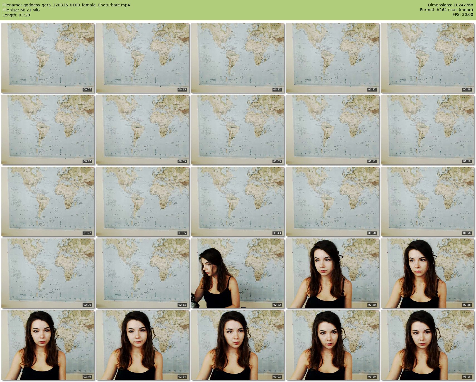This screenshot has width=476, height=382.
Task: Click the Filename text in the header
Action: [66, 5]
